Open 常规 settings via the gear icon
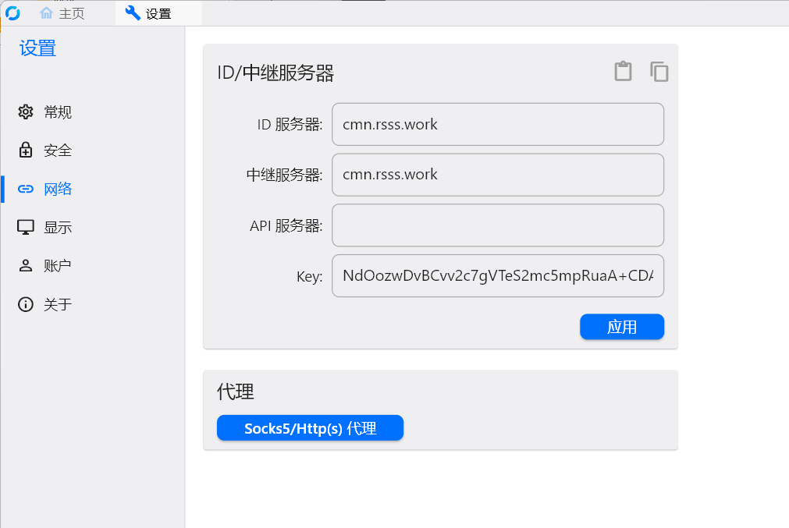The width and height of the screenshot is (789, 528). tap(26, 112)
